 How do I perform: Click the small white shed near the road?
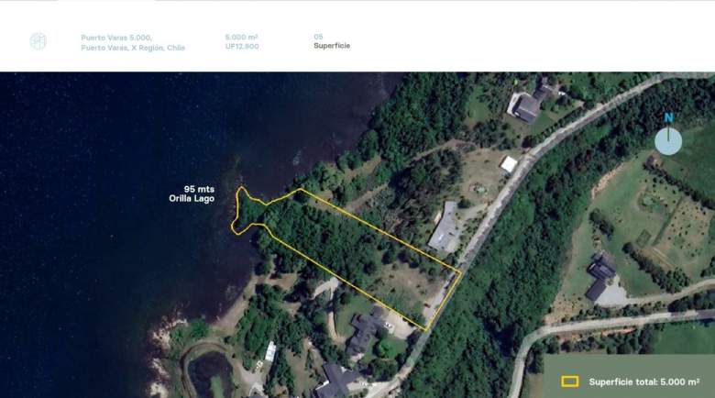tap(509, 164)
